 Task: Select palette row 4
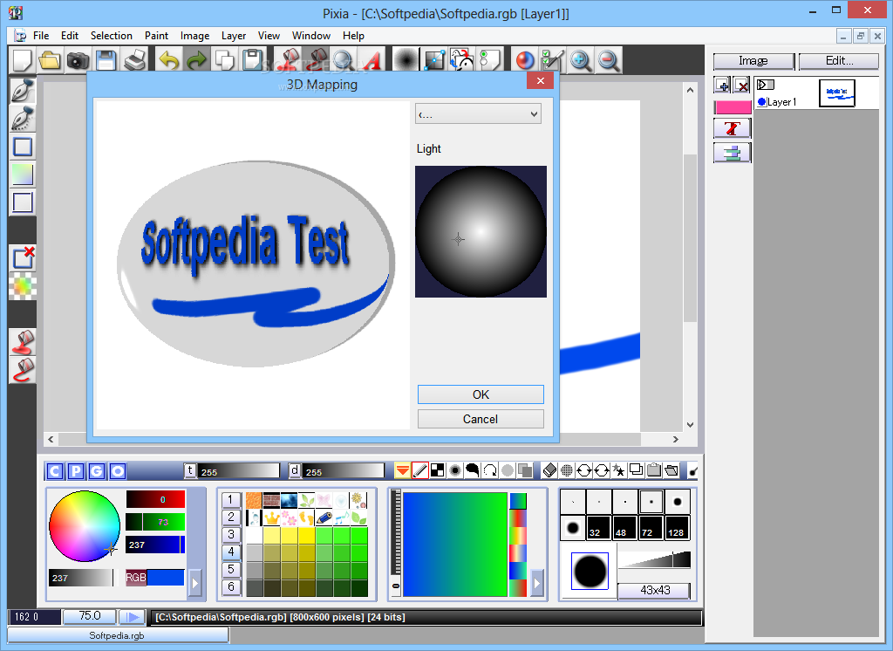(230, 552)
